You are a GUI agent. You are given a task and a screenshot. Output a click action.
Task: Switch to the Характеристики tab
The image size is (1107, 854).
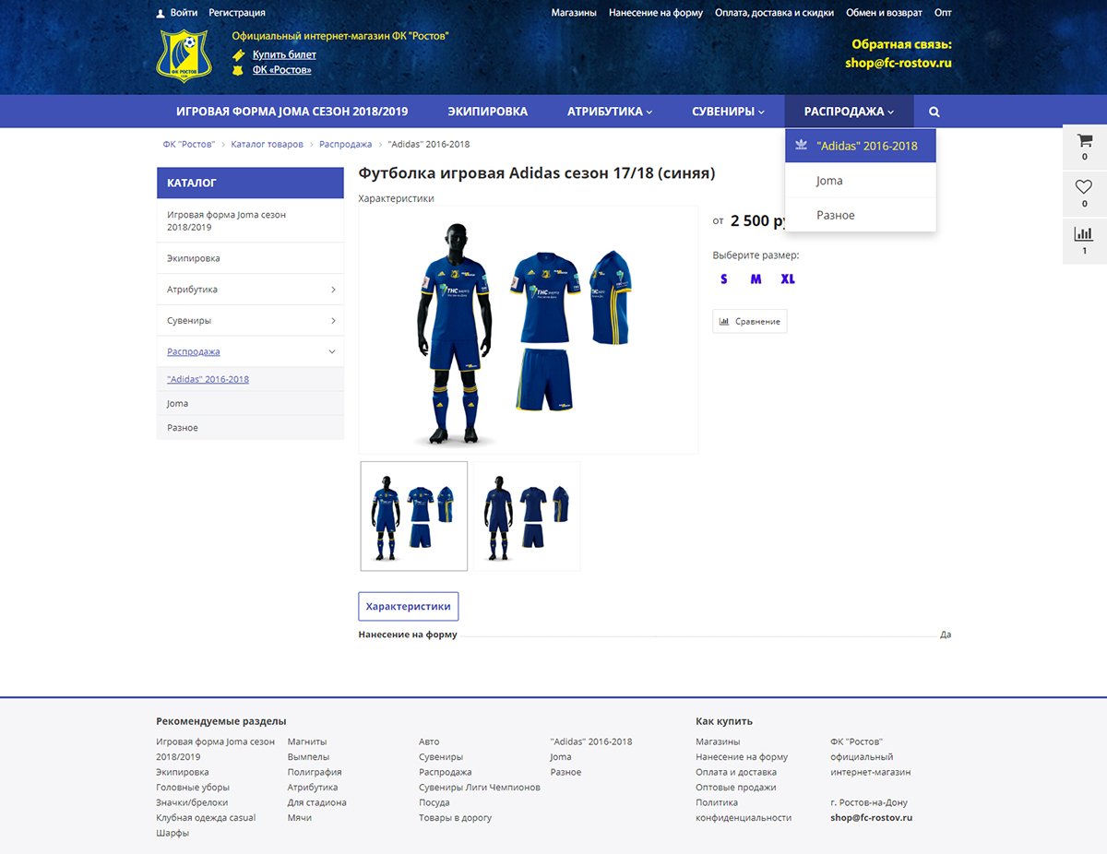point(409,607)
